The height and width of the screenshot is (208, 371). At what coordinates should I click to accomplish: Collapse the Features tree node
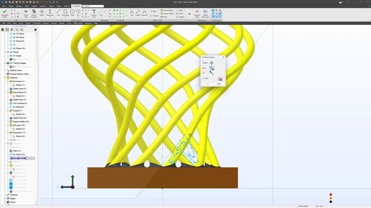[x=5, y=77]
